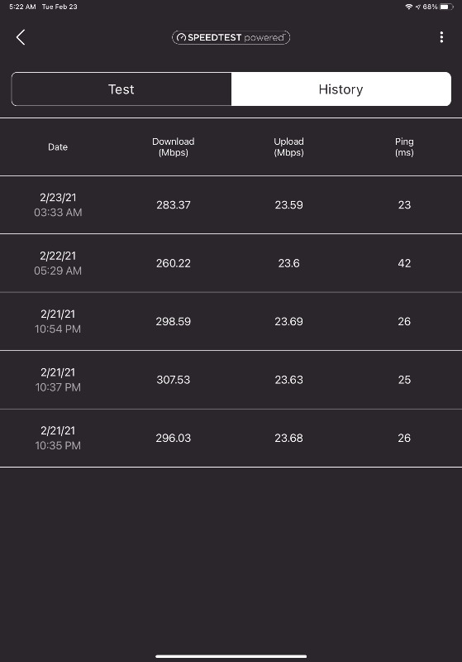The height and width of the screenshot is (662, 462).
Task: Open the 2/21/21 10:35 PM result
Action: click(x=231, y=438)
